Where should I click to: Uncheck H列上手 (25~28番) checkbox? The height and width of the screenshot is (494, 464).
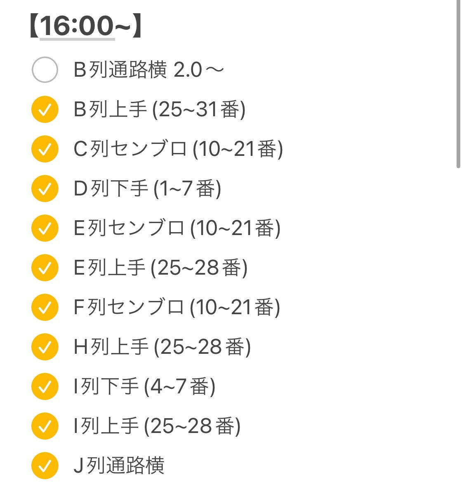[x=45, y=347]
